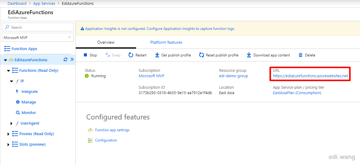Image resolution: width=360 pixels, height=165 pixels.
Task: Collapse the EdiAzureFunctions tree node
Action: pos(5,60)
